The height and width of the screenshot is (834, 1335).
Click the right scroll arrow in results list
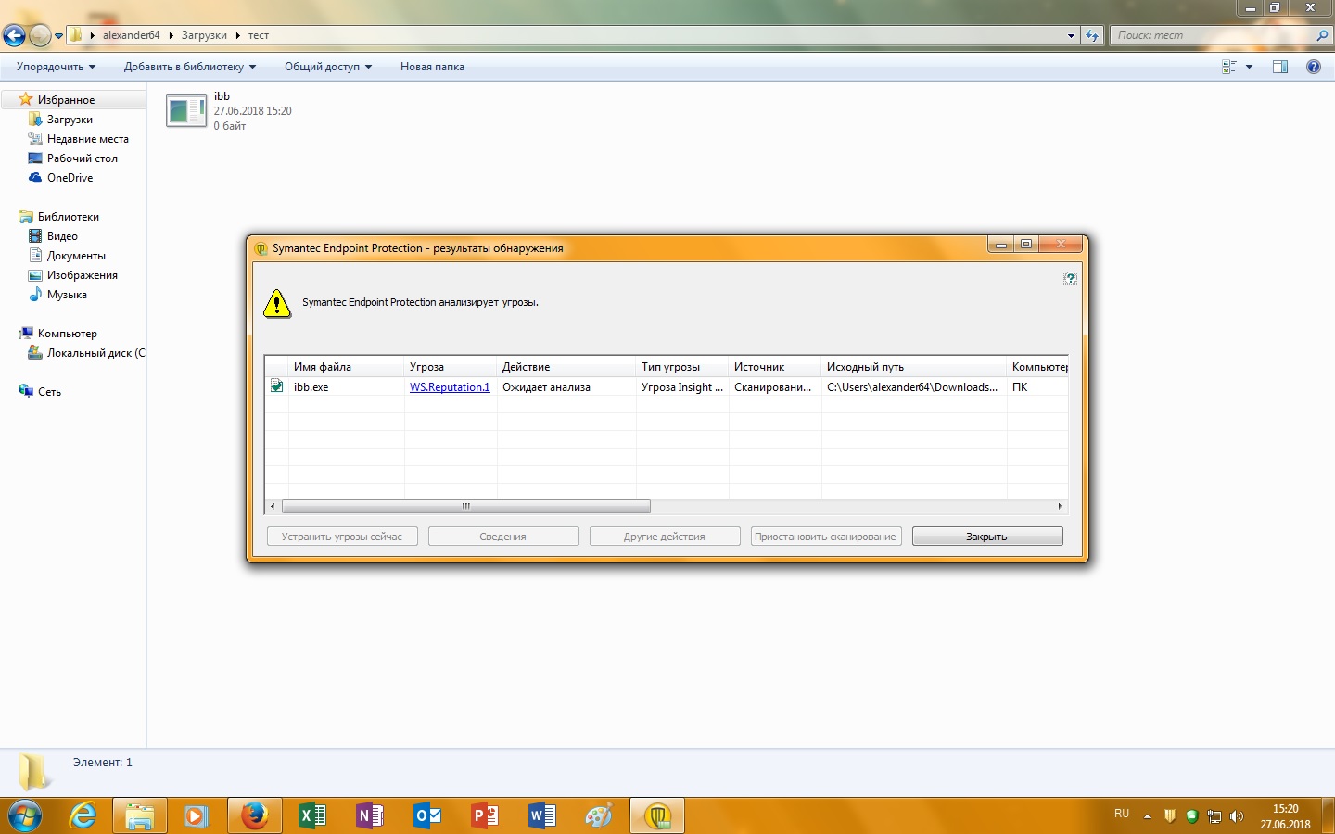tap(1061, 507)
